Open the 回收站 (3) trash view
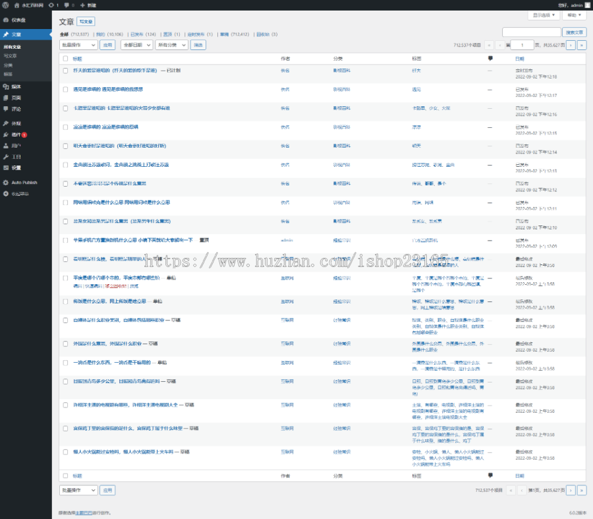This screenshot has width=593, height=519. (x=267, y=34)
